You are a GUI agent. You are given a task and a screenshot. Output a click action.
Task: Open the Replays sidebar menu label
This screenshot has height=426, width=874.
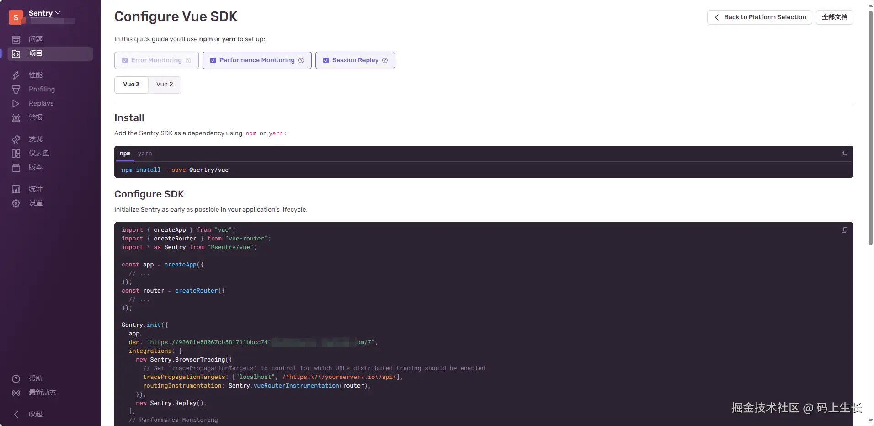(x=41, y=103)
